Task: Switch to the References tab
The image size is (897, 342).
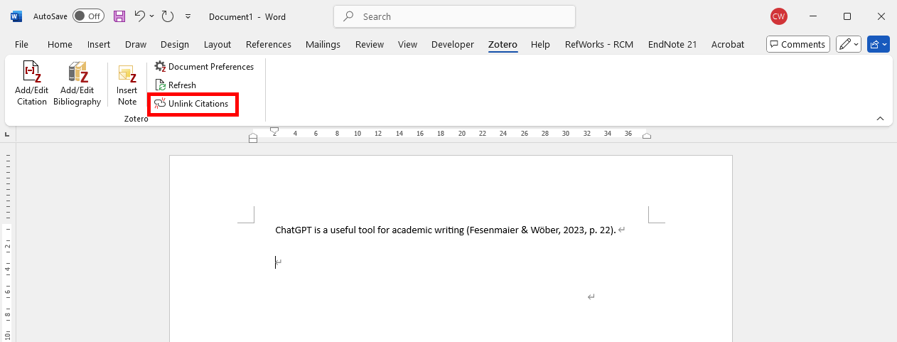Action: (x=268, y=44)
